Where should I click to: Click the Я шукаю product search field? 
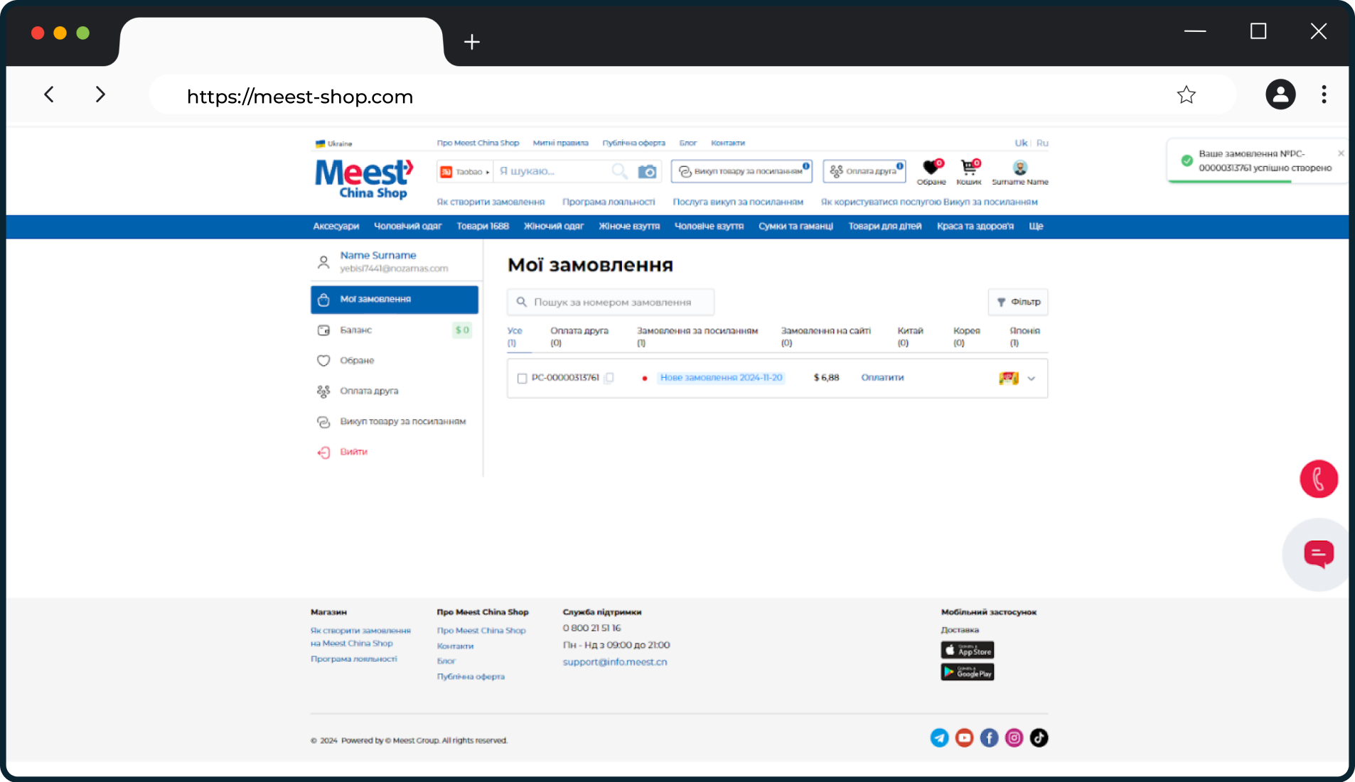tap(552, 171)
